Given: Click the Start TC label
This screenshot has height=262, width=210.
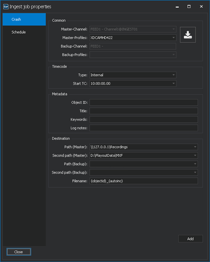Looking at the screenshot, I should pyautogui.click(x=80, y=83).
